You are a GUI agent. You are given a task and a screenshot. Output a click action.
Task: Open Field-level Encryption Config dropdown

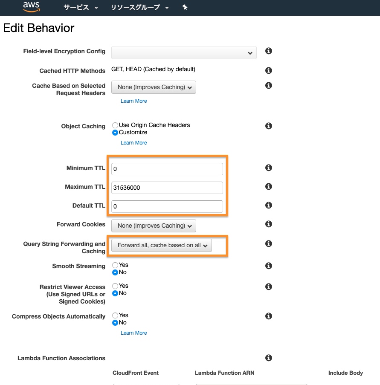(184, 52)
